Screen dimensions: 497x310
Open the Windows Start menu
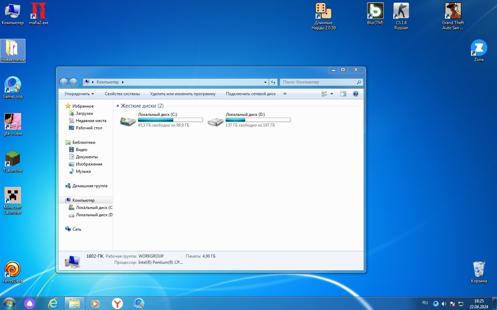point(9,303)
